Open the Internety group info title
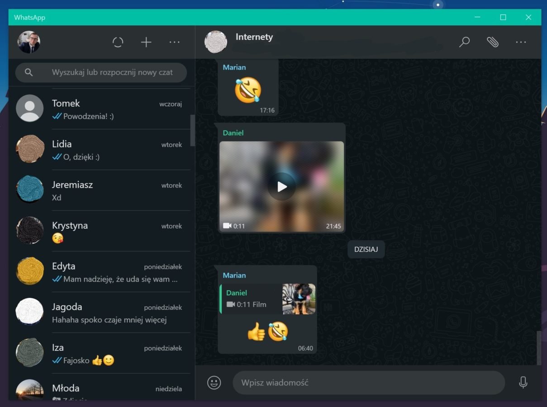The width and height of the screenshot is (547, 407). pos(254,37)
